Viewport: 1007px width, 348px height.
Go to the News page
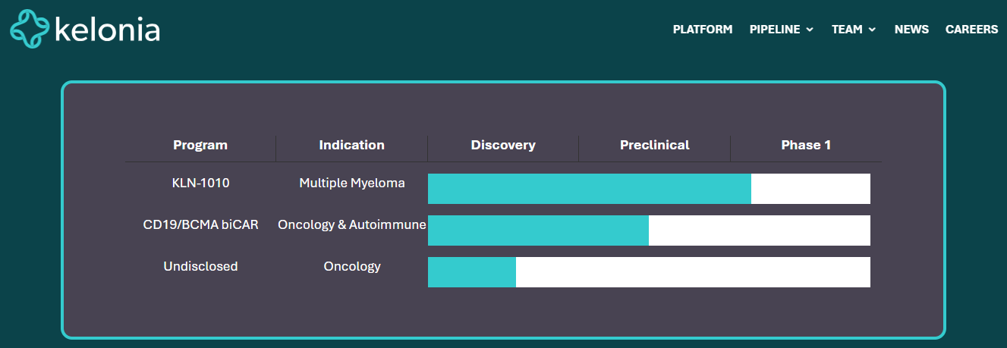point(911,30)
